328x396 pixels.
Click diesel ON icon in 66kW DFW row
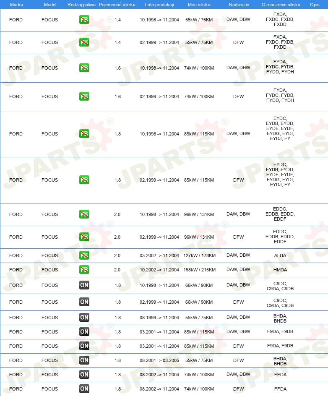(84, 302)
